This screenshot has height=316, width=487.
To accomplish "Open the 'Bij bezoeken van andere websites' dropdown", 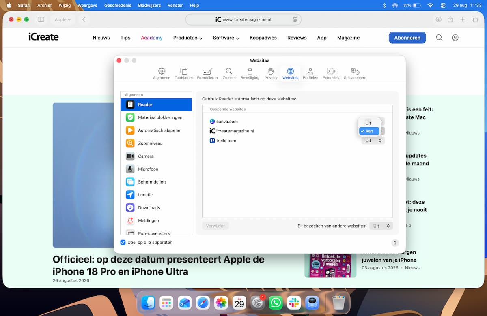I will tap(381, 226).
